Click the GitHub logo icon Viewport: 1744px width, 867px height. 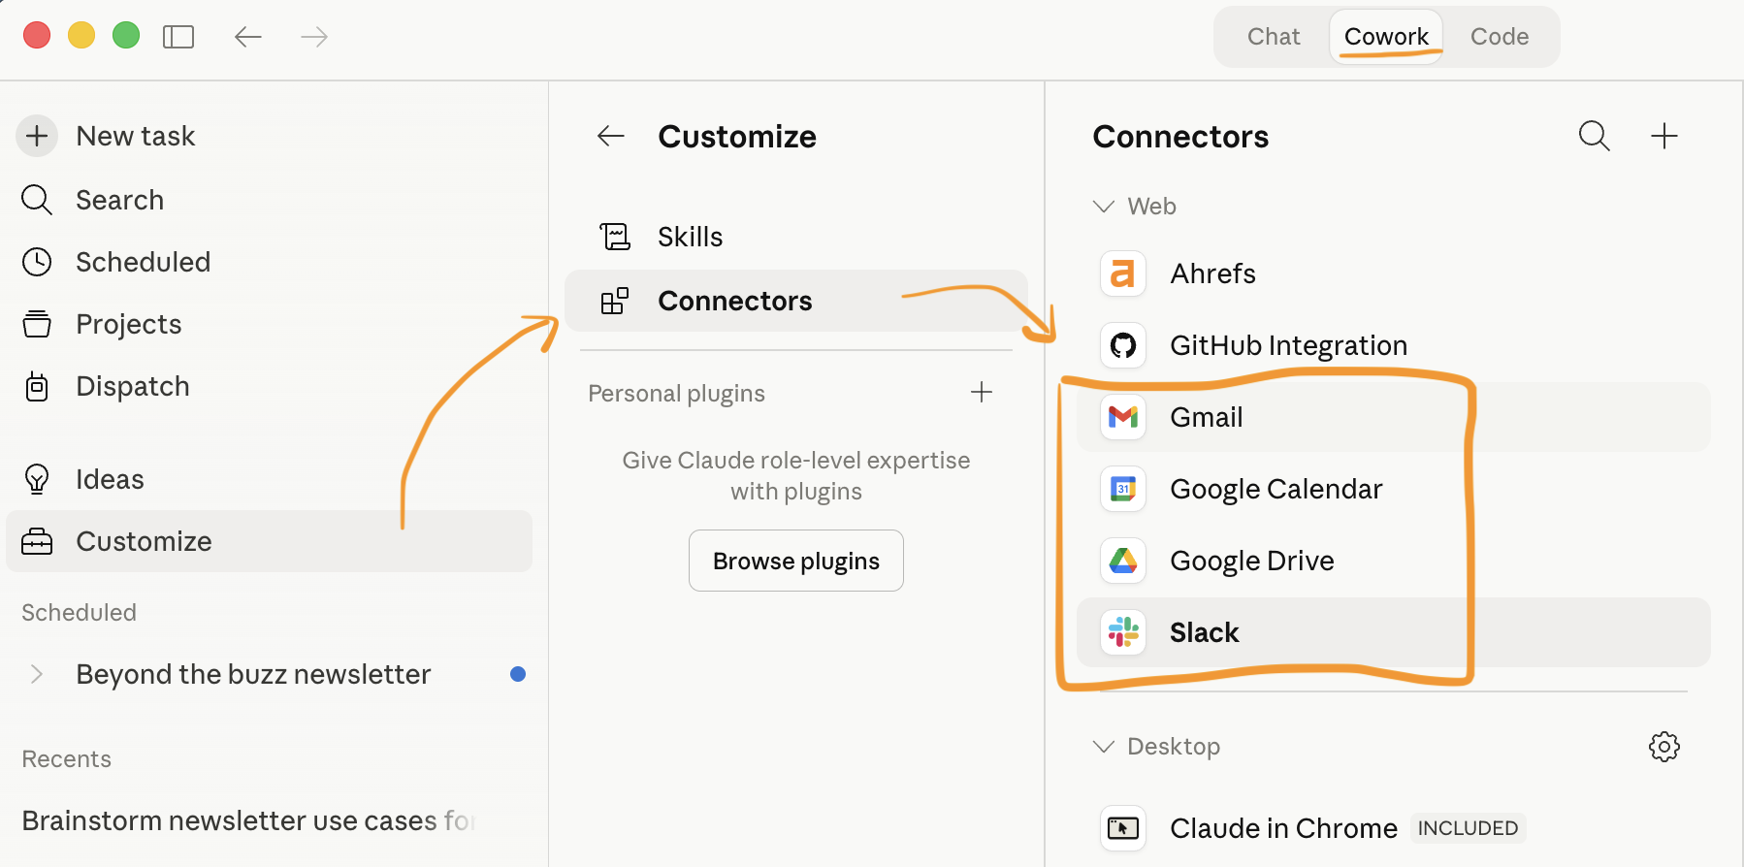point(1123,345)
